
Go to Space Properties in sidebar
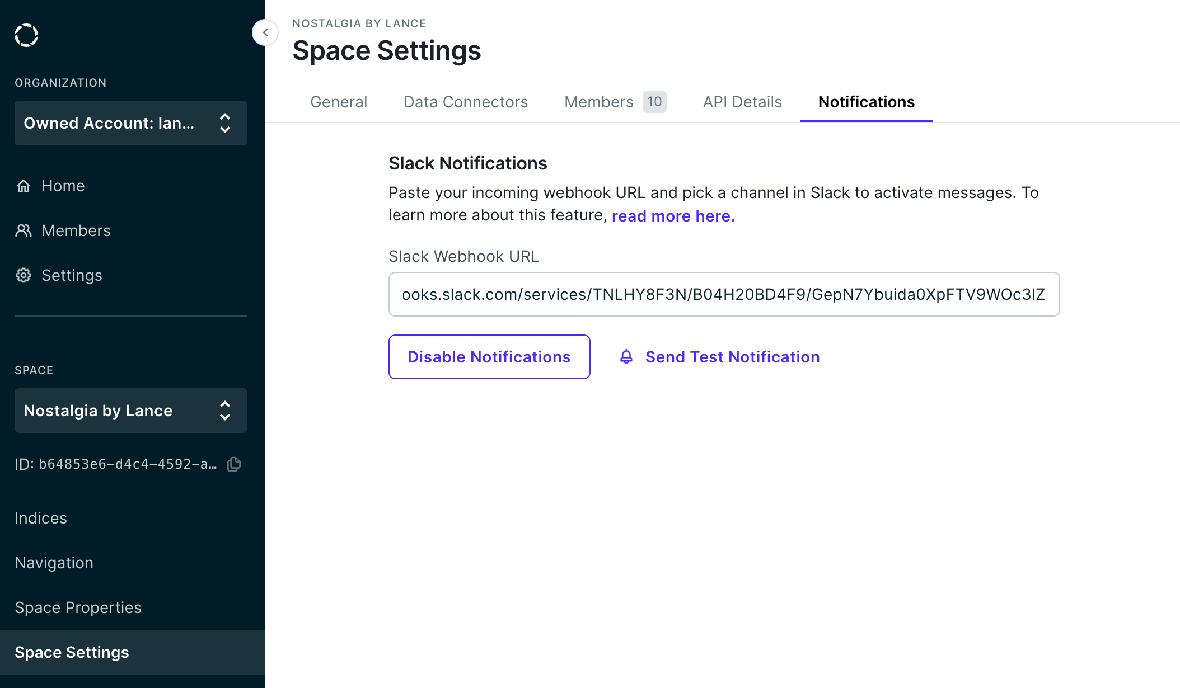point(78,607)
